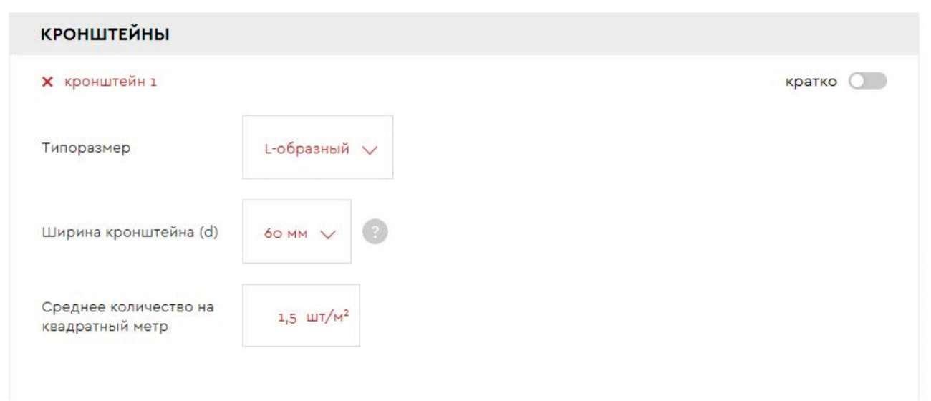Image resolution: width=931 pixels, height=401 pixels.
Task: Open the help question mark icon
Action: tap(375, 232)
